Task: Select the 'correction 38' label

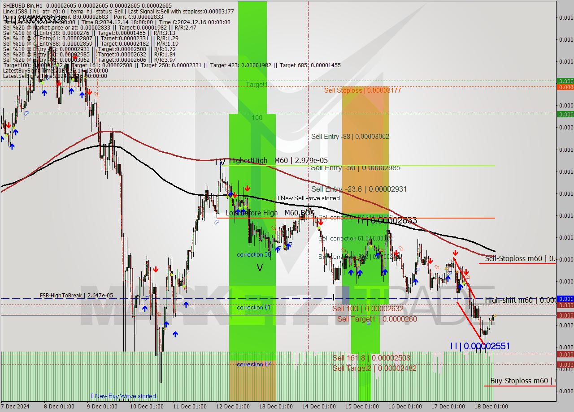Action: (254, 254)
